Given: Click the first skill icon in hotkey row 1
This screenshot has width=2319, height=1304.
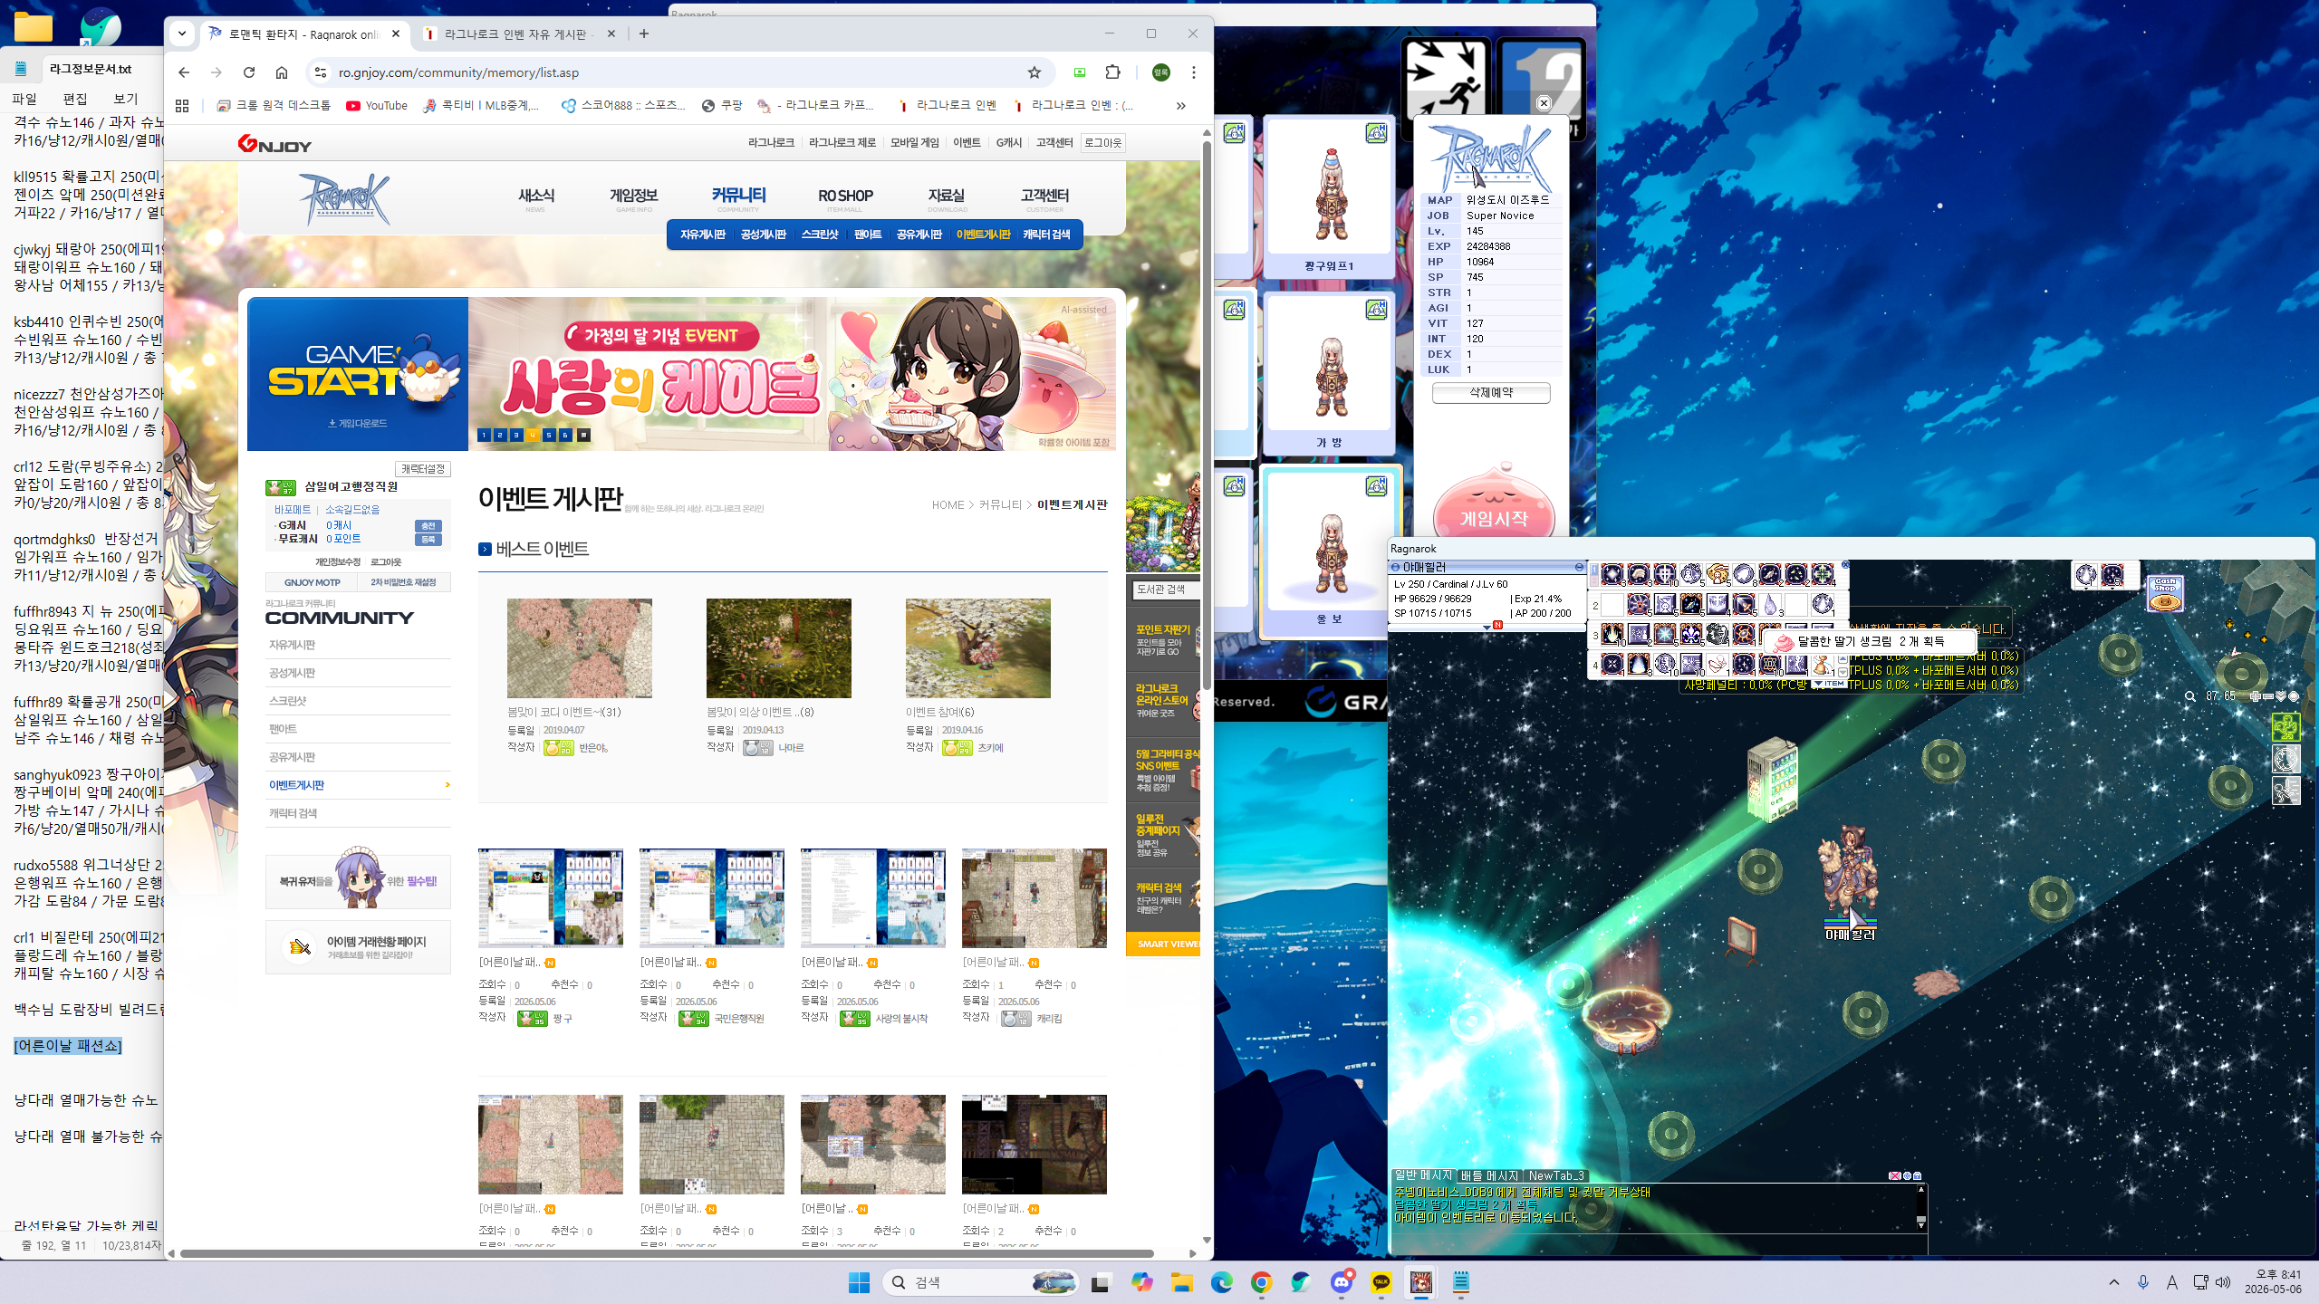Looking at the screenshot, I should click(x=1612, y=574).
